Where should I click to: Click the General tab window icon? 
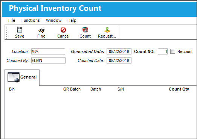(14, 77)
